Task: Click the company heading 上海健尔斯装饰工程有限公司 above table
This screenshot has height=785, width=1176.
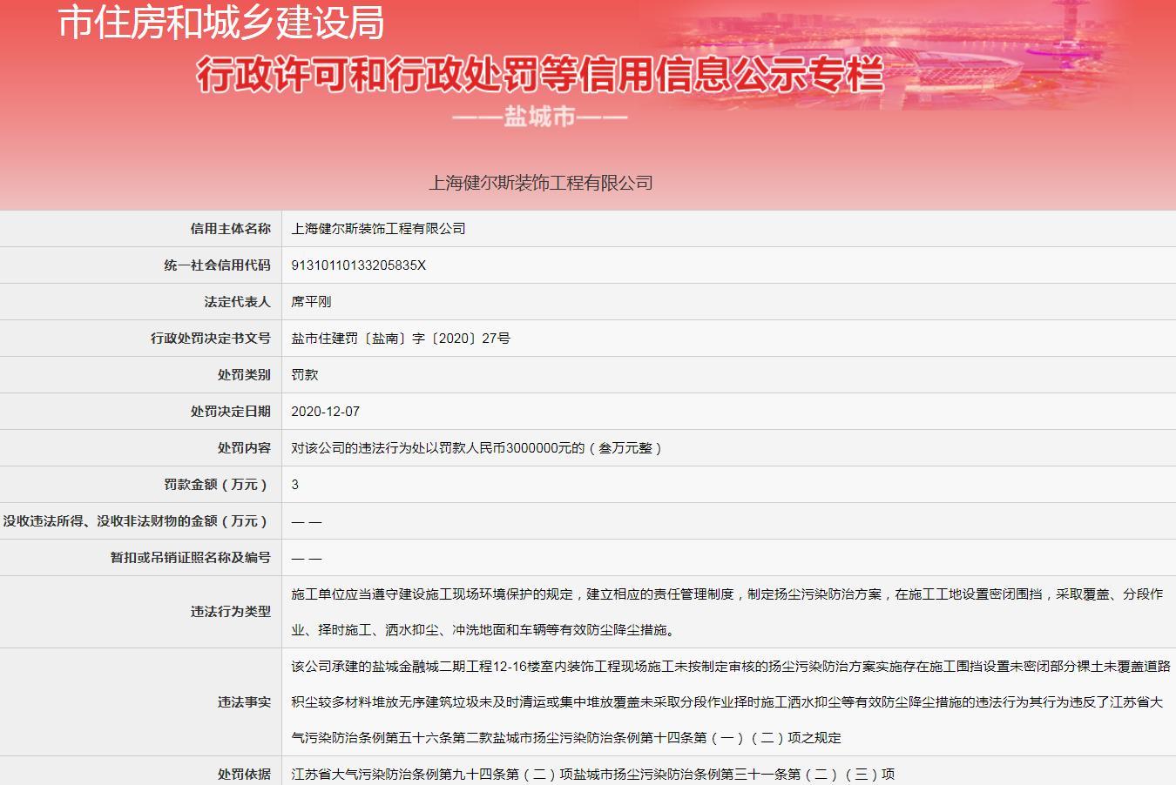Action: (540, 183)
